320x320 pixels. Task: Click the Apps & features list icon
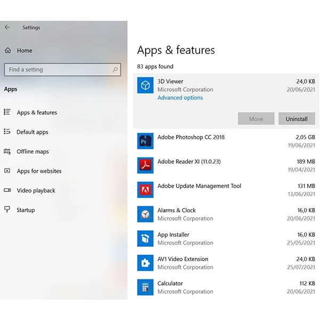[7, 112]
